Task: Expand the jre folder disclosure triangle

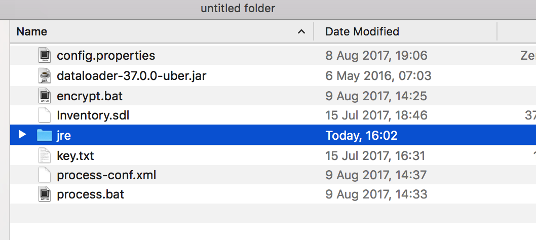Action: (x=22, y=135)
